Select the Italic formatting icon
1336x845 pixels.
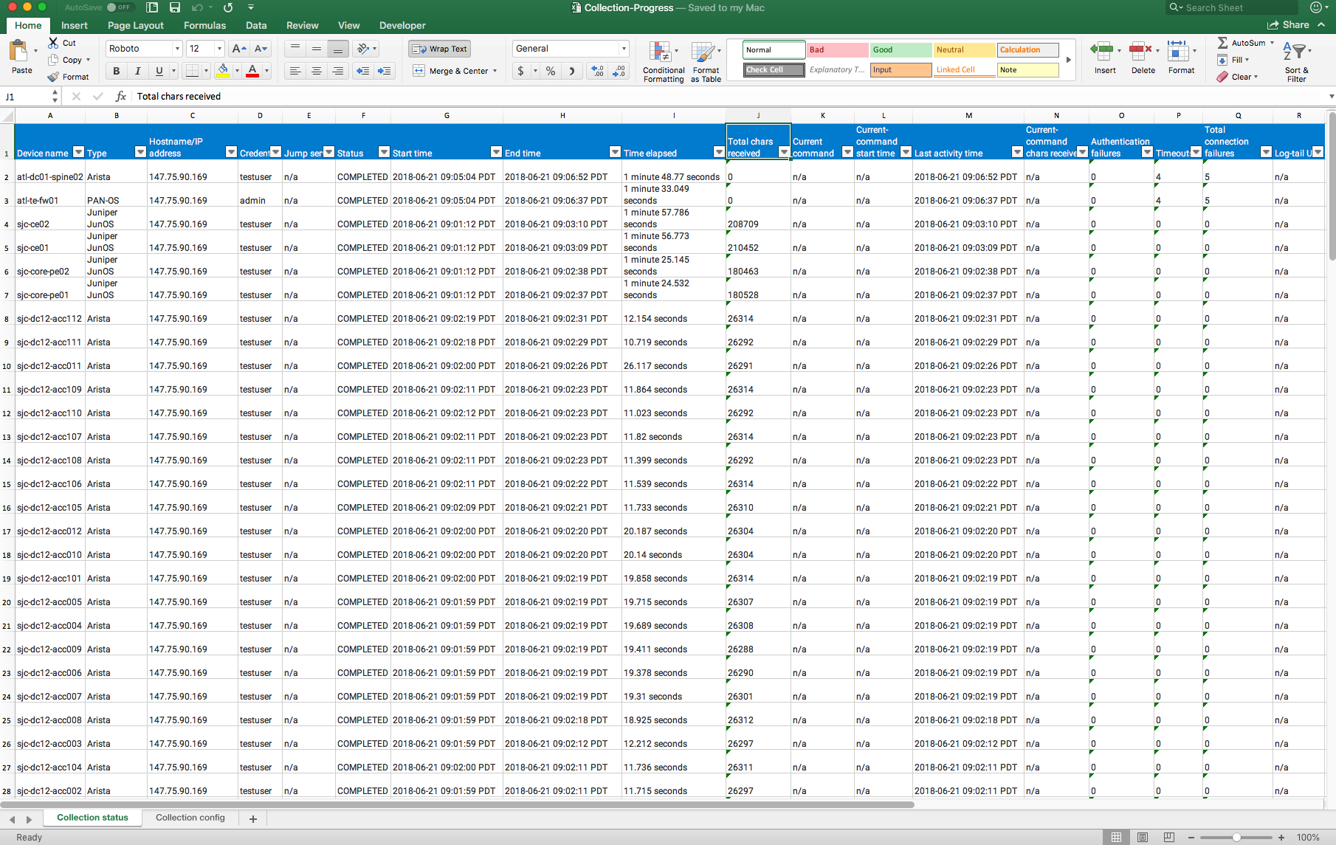pyautogui.click(x=138, y=71)
